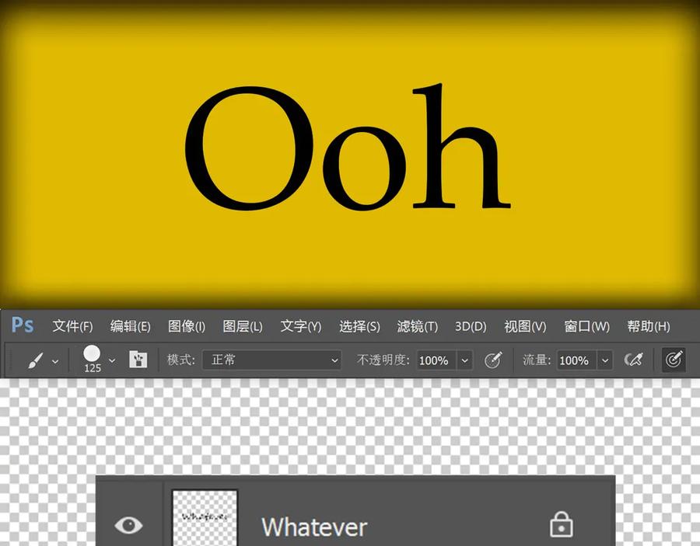Expand the flow percentage dropdown arrow
The width and height of the screenshot is (700, 546).
click(x=605, y=360)
